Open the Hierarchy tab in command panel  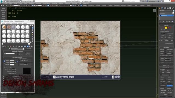click(x=165, y=8)
